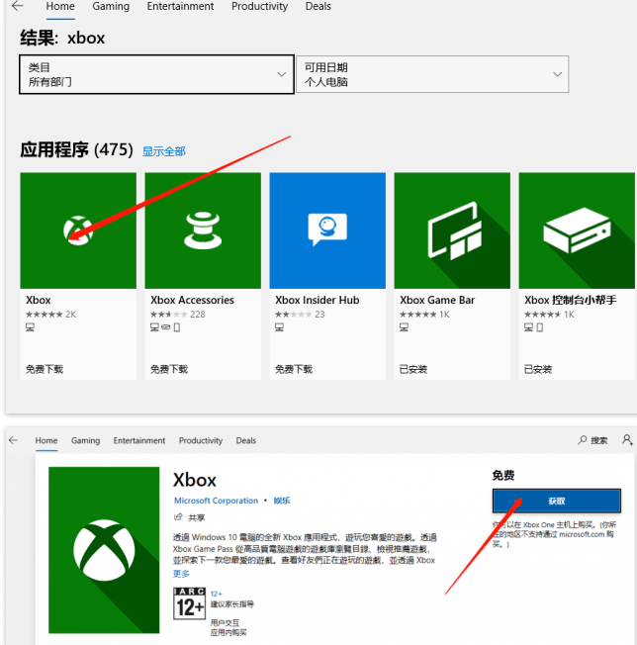The width and height of the screenshot is (637, 645).
Task: Open the Xbox 控制台小帮手 tile
Action: pyautogui.click(x=577, y=276)
